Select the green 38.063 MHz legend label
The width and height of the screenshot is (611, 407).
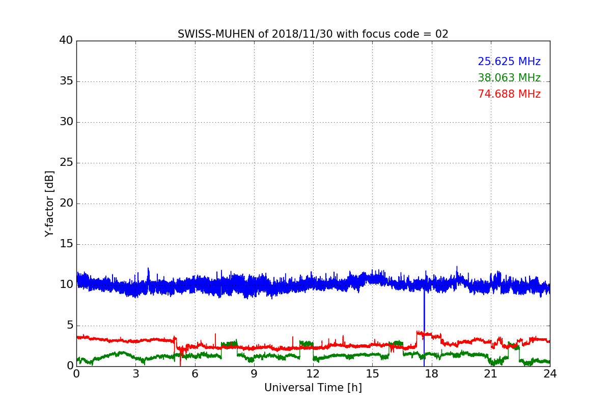pyautogui.click(x=509, y=78)
